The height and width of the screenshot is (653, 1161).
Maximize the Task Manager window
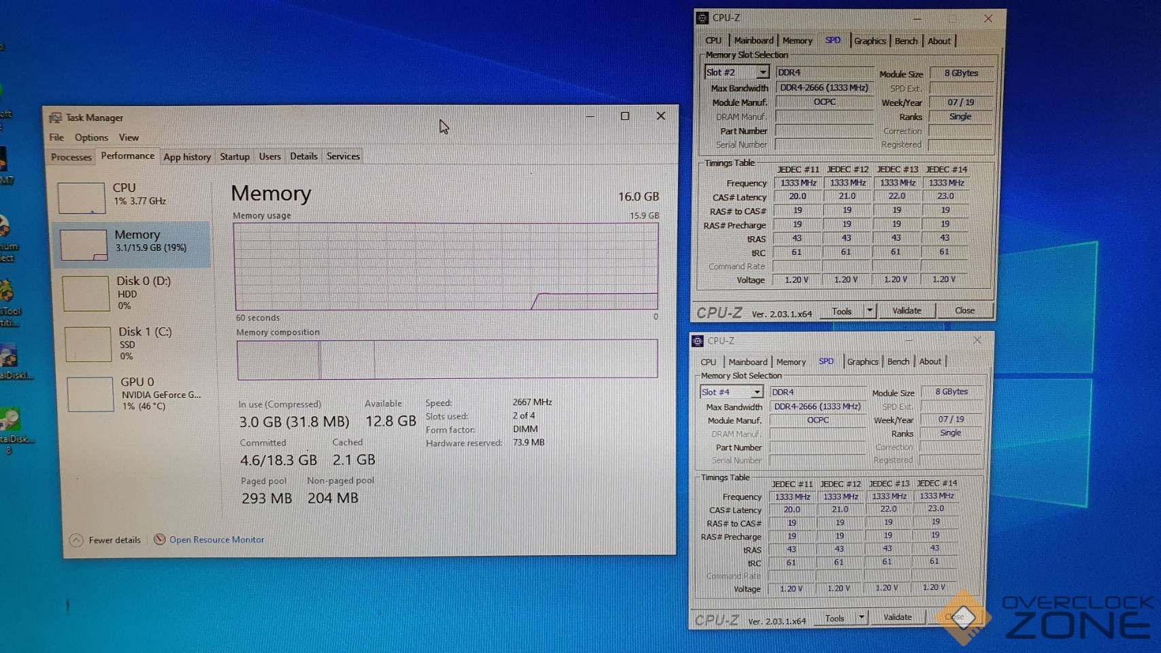point(625,116)
